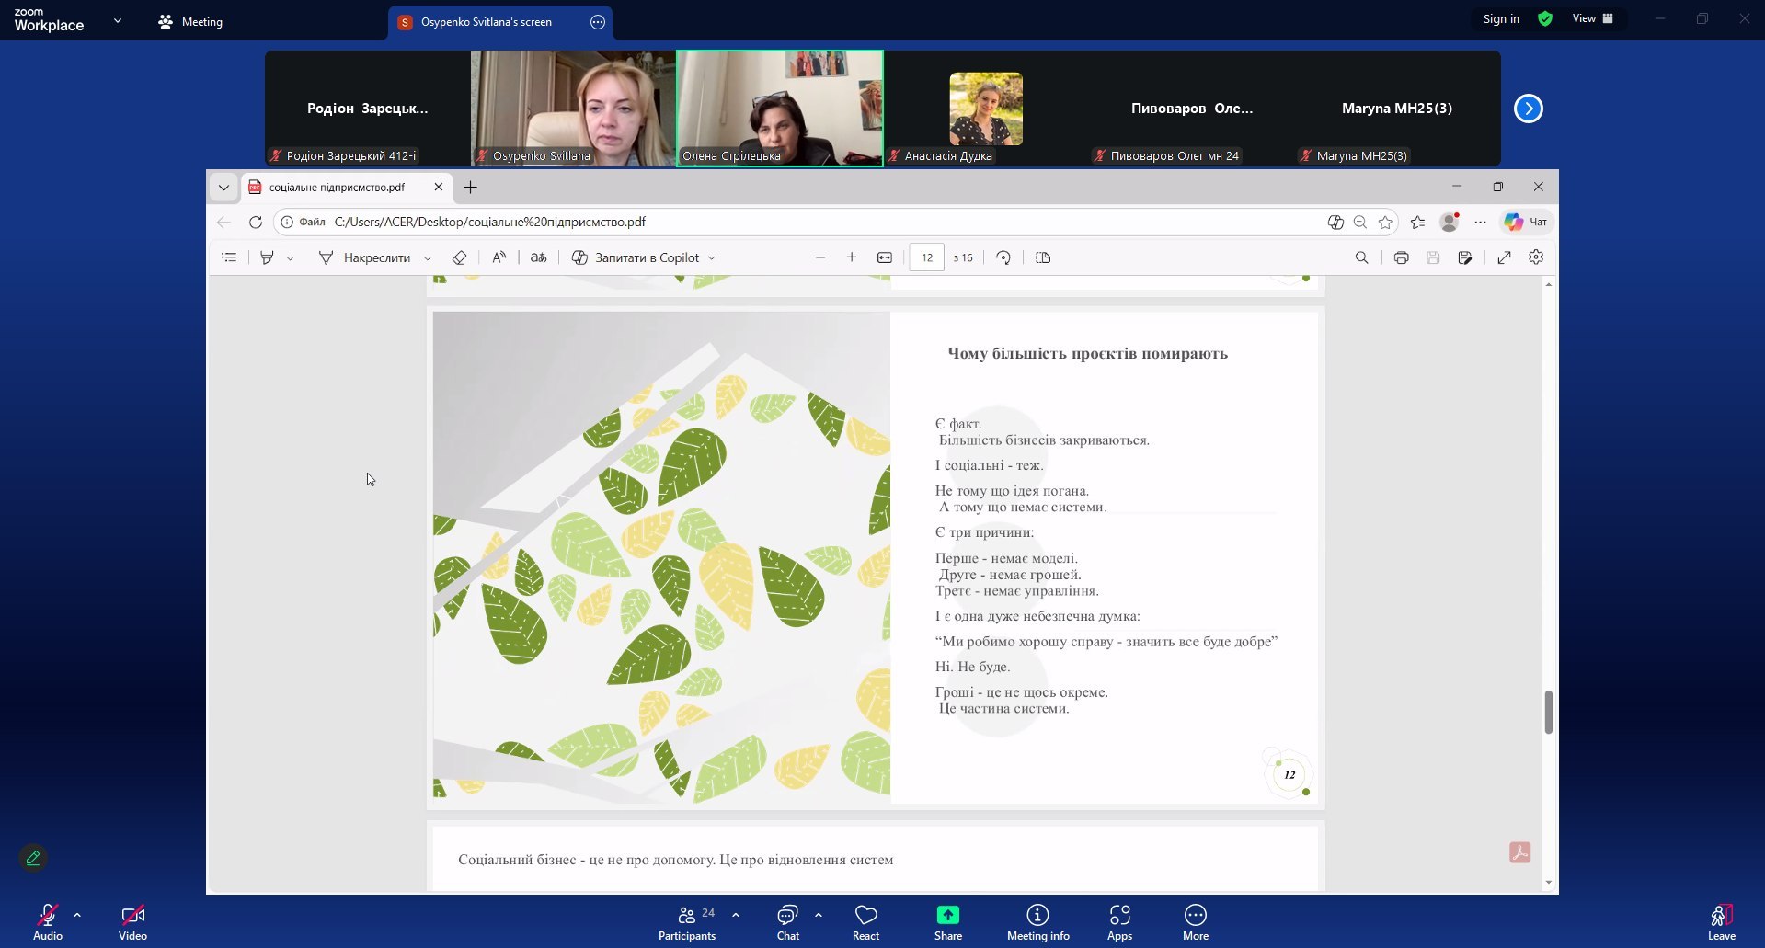Click the PDF page number field

[926, 257]
